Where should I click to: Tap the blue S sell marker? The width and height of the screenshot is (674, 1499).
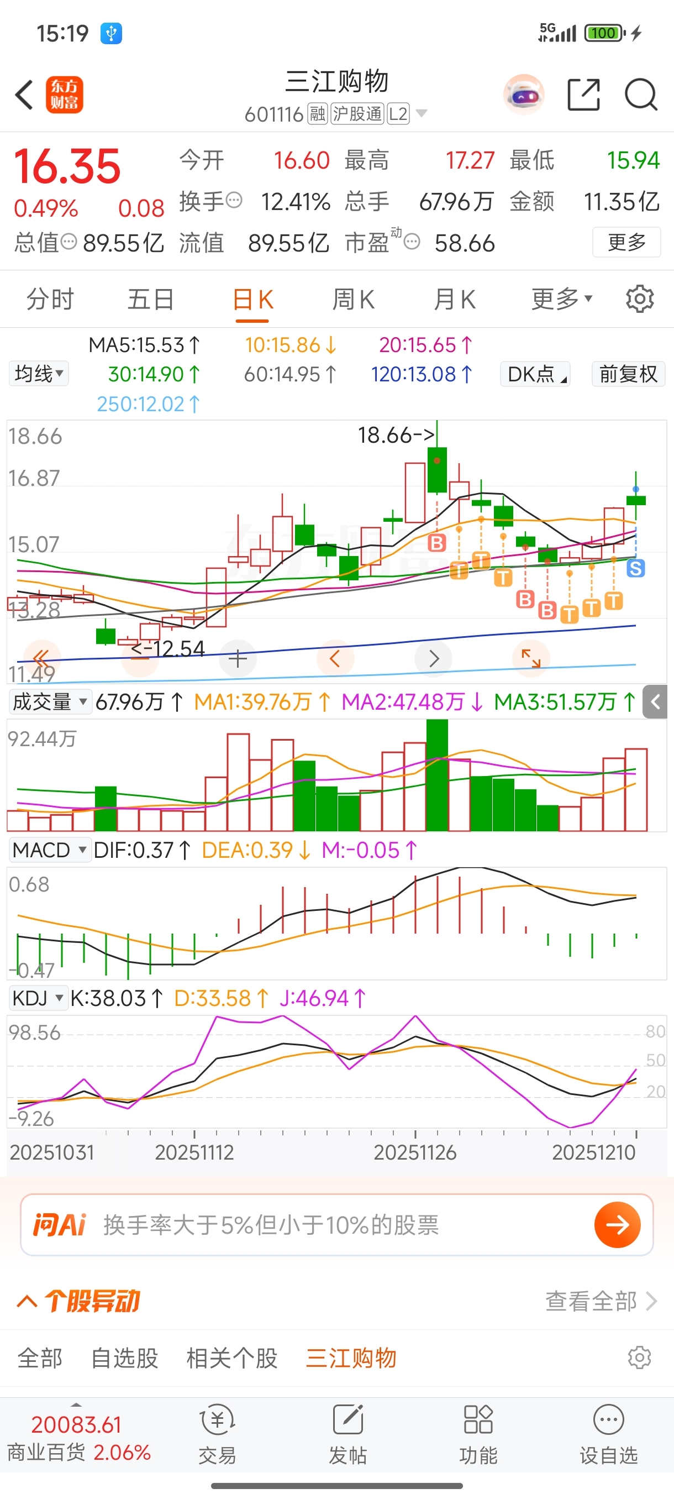click(636, 568)
